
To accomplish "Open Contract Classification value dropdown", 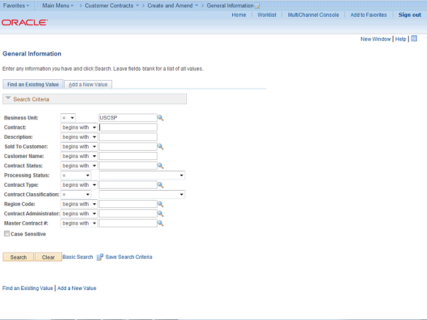I will tap(142, 195).
